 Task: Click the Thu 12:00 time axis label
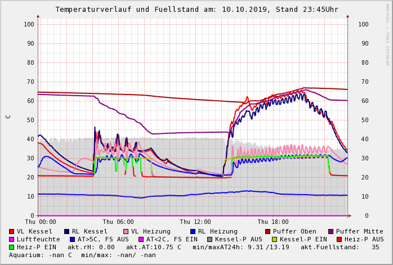coord(195,222)
